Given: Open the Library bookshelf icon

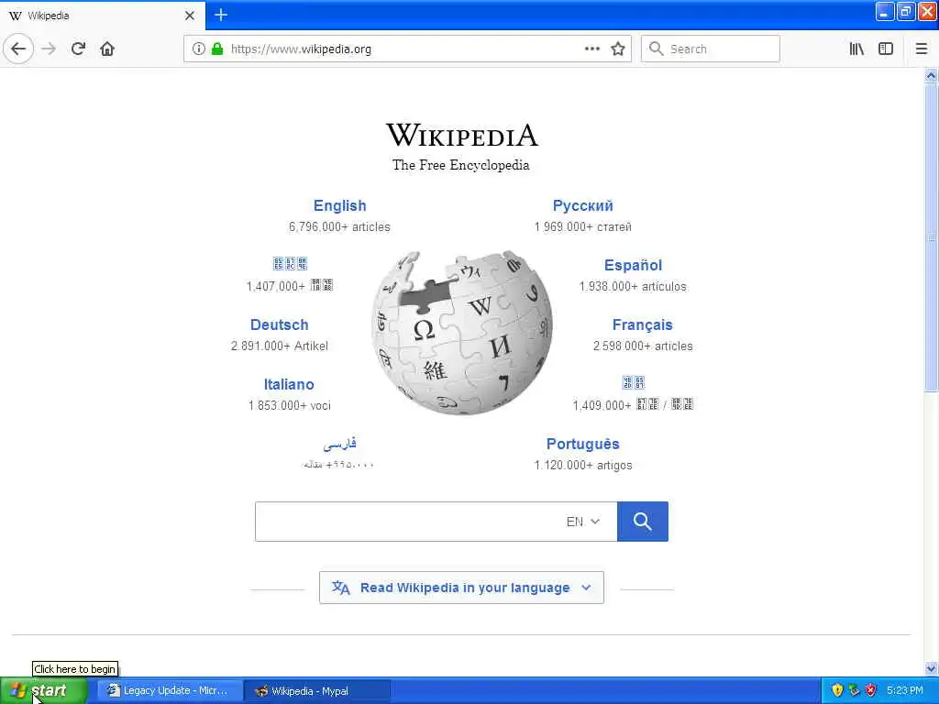Looking at the screenshot, I should click(x=857, y=49).
